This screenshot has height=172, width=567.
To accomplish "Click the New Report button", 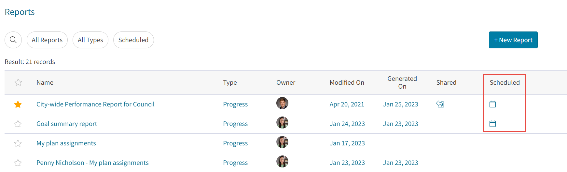I will (x=513, y=40).
